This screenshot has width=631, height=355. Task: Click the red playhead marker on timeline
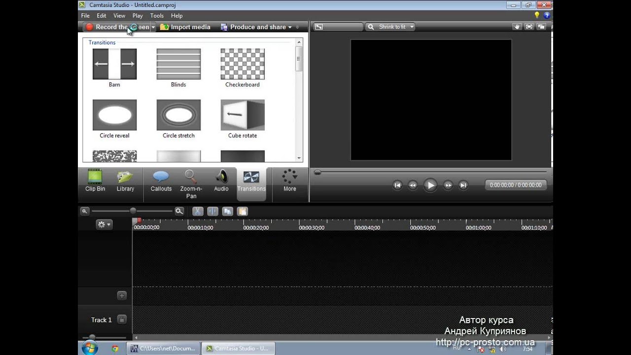139,221
